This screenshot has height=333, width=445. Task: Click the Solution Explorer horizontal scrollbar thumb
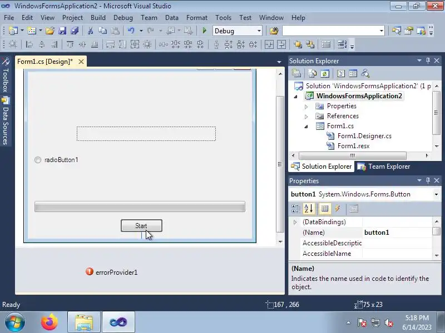click(353, 155)
